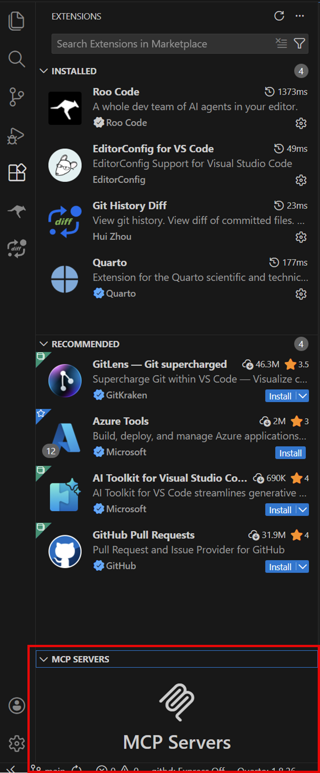Open the GitHub Pull Requests install dropdown arrow

click(x=303, y=567)
